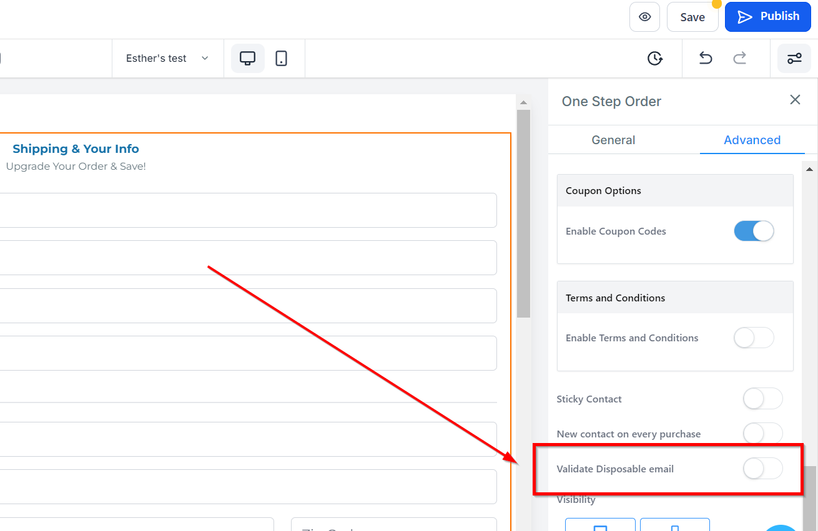818x531 pixels.
Task: Disable the Enable Coupon Codes toggle
Action: 754,231
